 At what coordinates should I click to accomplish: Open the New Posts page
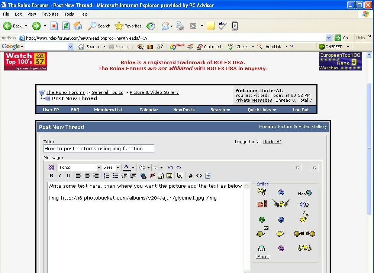tap(184, 110)
